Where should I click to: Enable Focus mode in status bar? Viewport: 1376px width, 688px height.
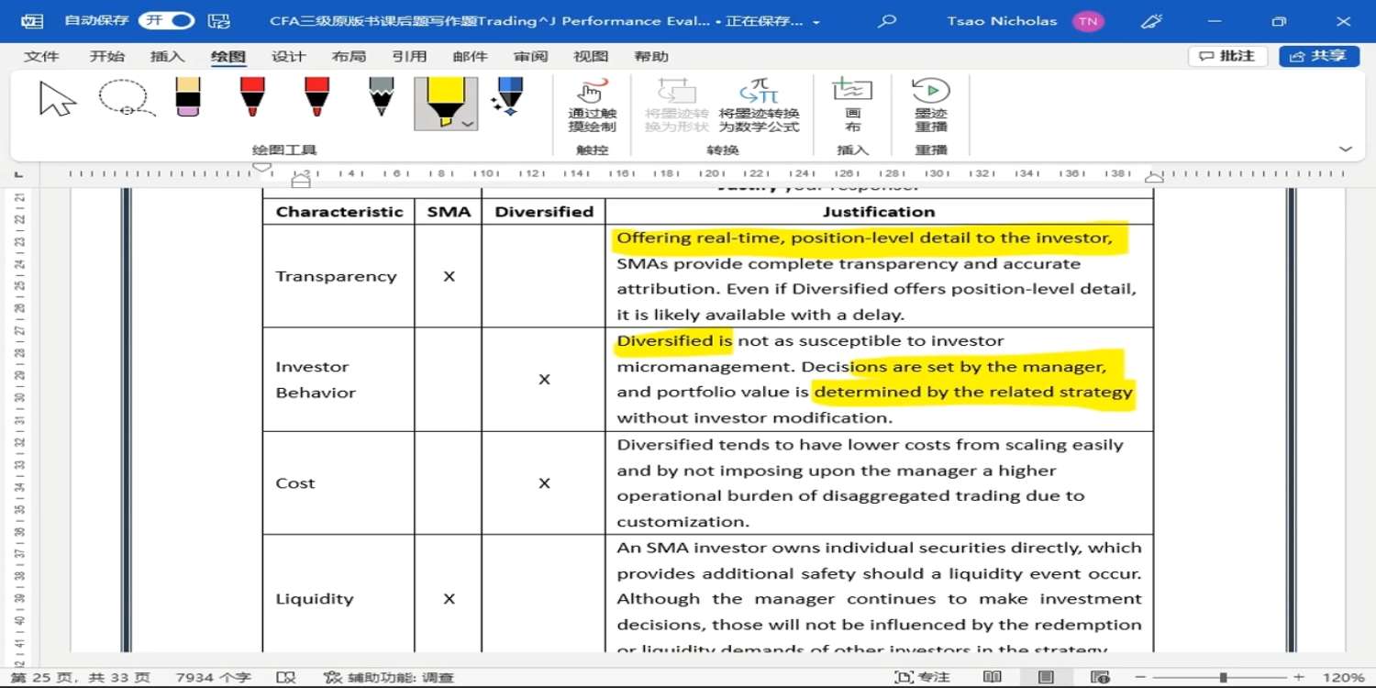923,677
